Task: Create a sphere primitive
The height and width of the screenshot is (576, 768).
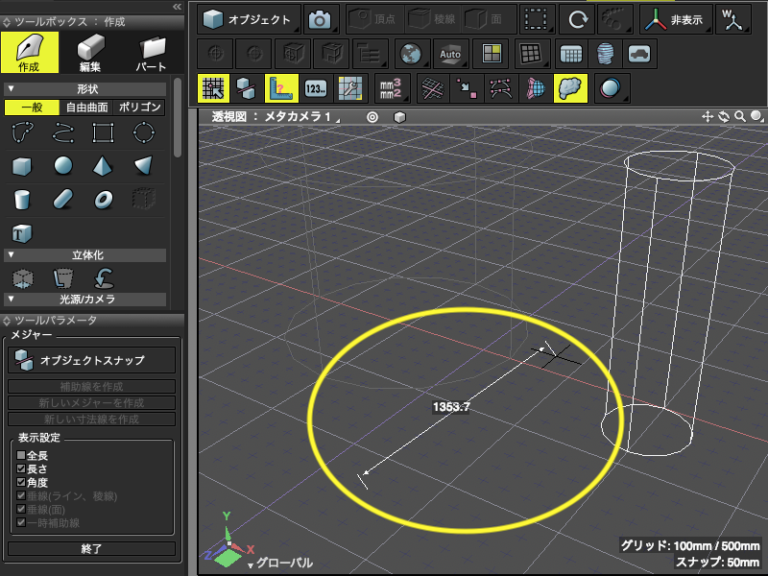Action: point(63,166)
